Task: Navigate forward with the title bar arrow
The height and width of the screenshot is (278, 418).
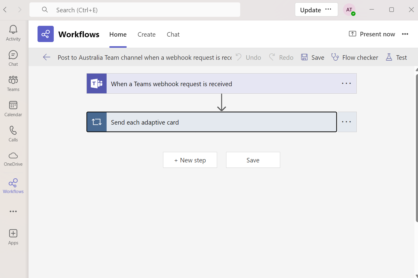Action: point(20,10)
